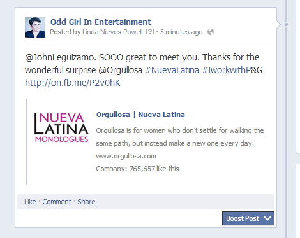Click the www.orgullosa.com text
Screen dimensions: 300x238
tap(126, 156)
